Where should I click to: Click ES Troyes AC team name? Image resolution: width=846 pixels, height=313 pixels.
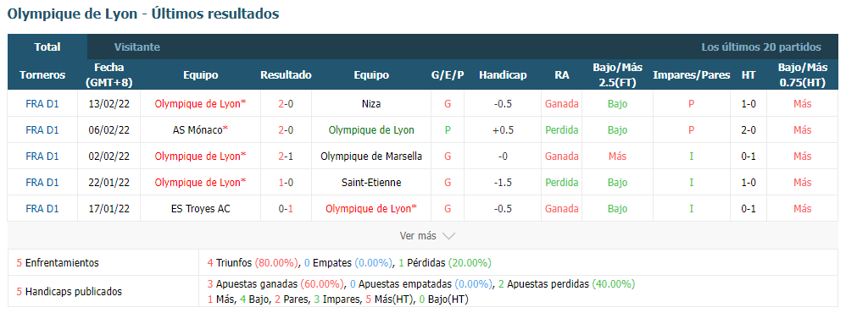point(200,208)
